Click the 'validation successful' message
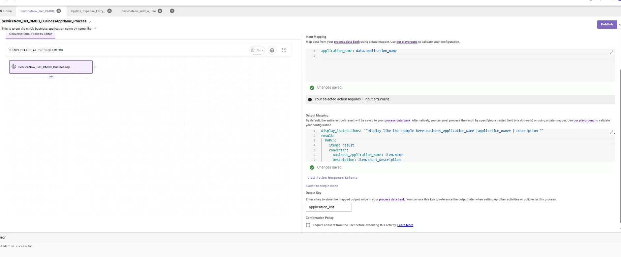The image size is (621, 257). [16, 246]
